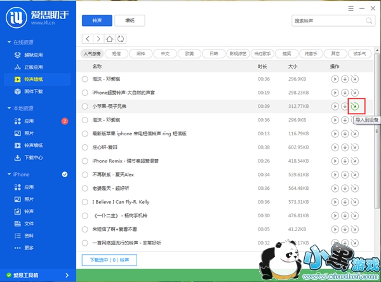The width and height of the screenshot is (381, 282).
Task: Collapse the 在线资源 sidebar section
Action: click(8, 42)
